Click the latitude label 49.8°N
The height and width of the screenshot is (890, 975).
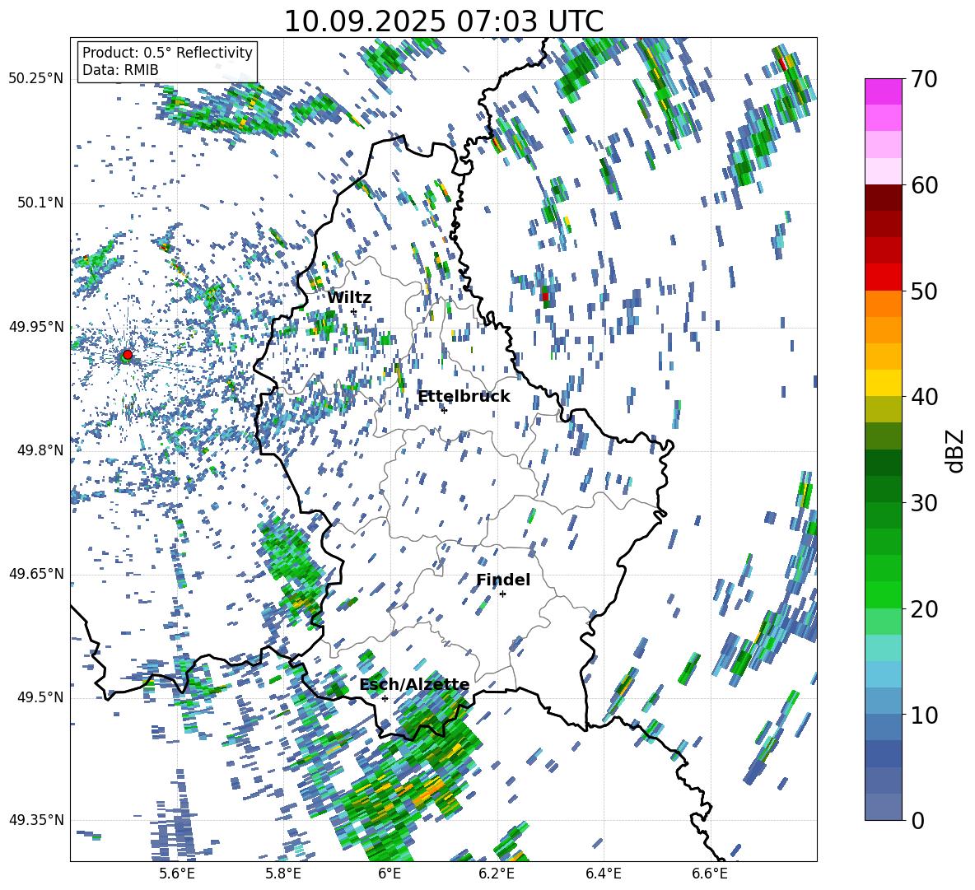pos(40,450)
